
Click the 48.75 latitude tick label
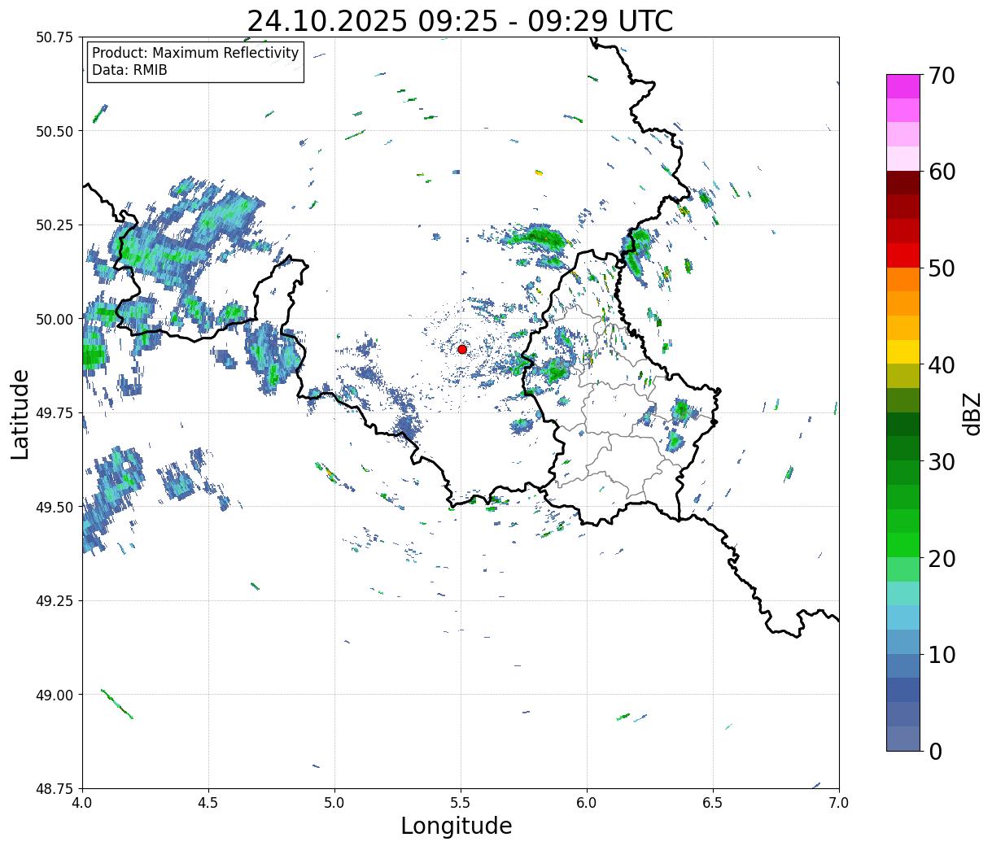pyautogui.click(x=55, y=788)
